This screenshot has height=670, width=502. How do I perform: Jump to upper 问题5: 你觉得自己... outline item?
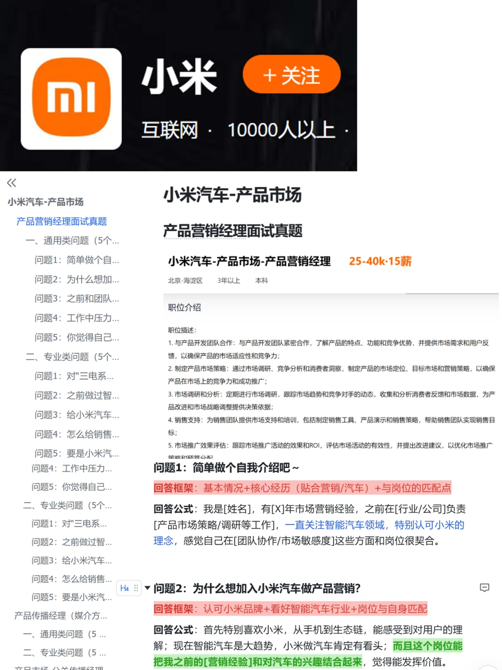click(x=77, y=338)
